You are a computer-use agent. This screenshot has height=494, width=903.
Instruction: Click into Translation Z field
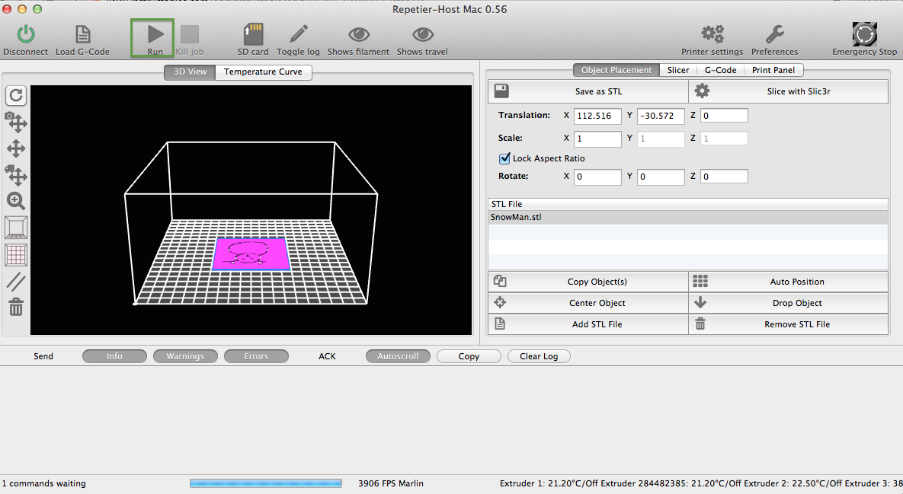(x=724, y=116)
